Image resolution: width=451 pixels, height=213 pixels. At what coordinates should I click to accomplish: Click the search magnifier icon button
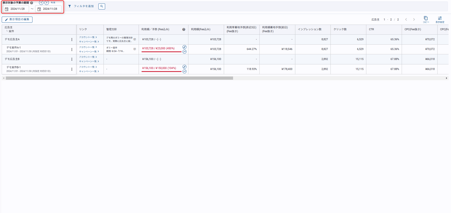(x=101, y=6)
